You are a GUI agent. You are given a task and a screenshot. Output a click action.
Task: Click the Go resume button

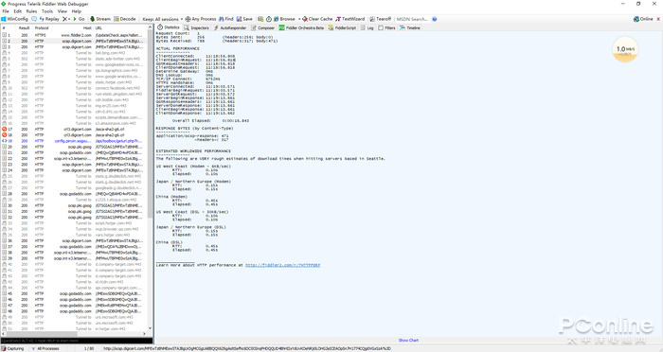click(79, 19)
